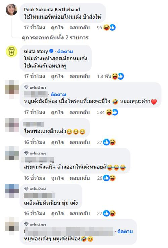Click the verified badge next to Gluta Story
This screenshot has width=168, height=248.
pos(51,51)
